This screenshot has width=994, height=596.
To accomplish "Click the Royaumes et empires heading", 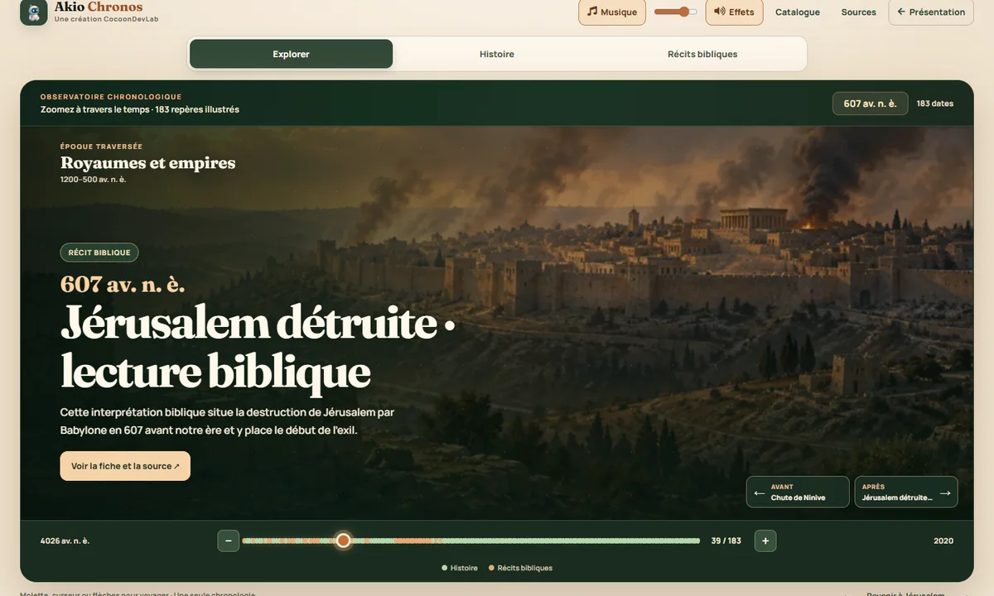I will tap(147, 163).
